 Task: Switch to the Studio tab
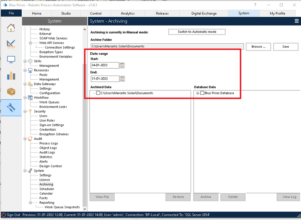pyautogui.click(x=66, y=14)
